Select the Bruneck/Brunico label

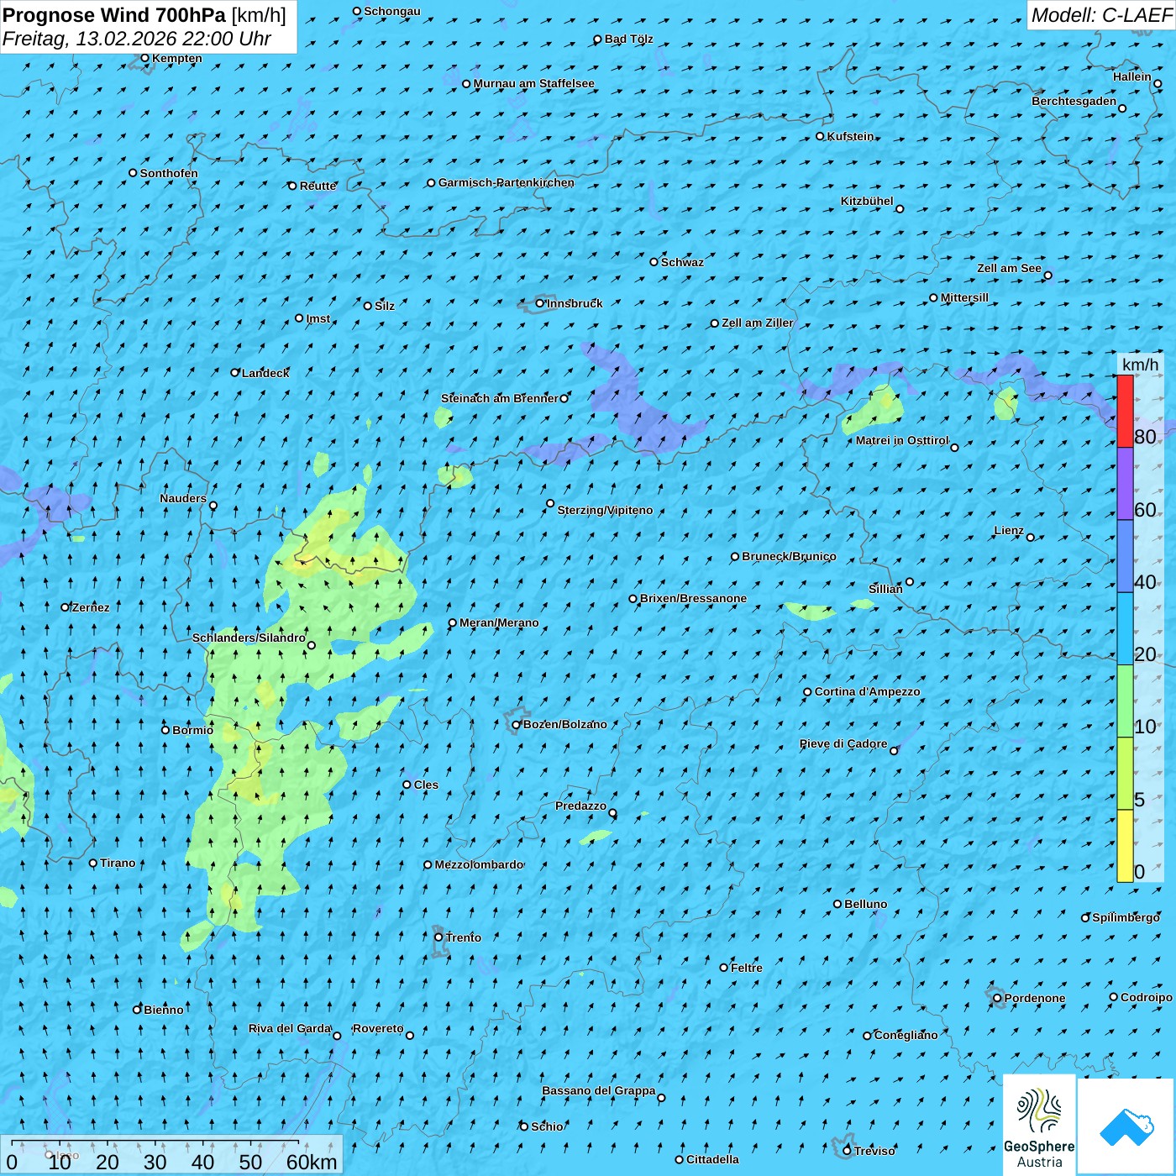789,556
